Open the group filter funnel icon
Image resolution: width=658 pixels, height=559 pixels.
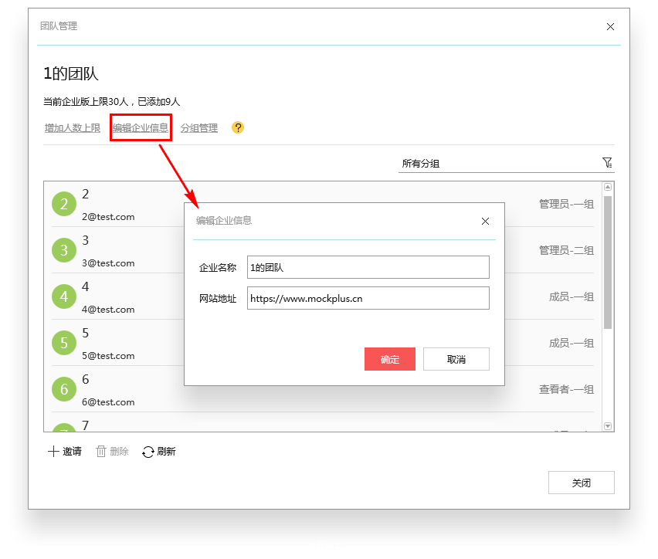(607, 163)
